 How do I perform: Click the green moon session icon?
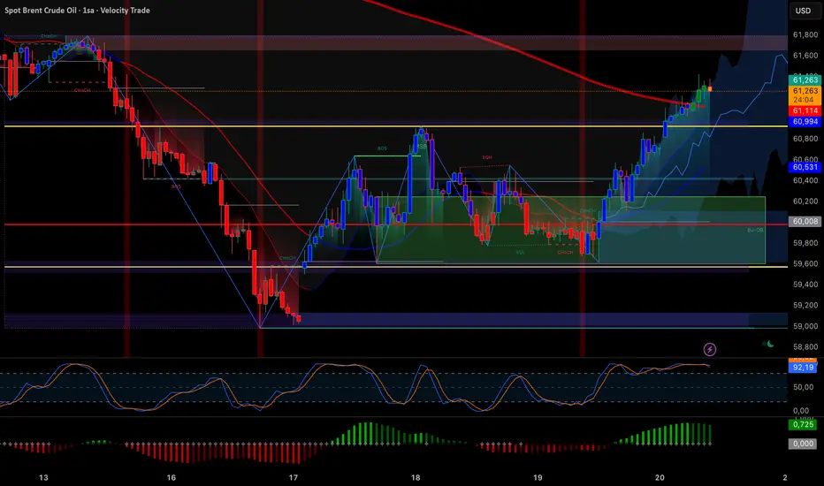770,344
